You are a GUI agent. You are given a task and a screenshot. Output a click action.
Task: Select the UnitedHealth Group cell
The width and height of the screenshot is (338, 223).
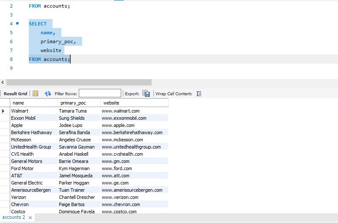[x=34, y=147]
